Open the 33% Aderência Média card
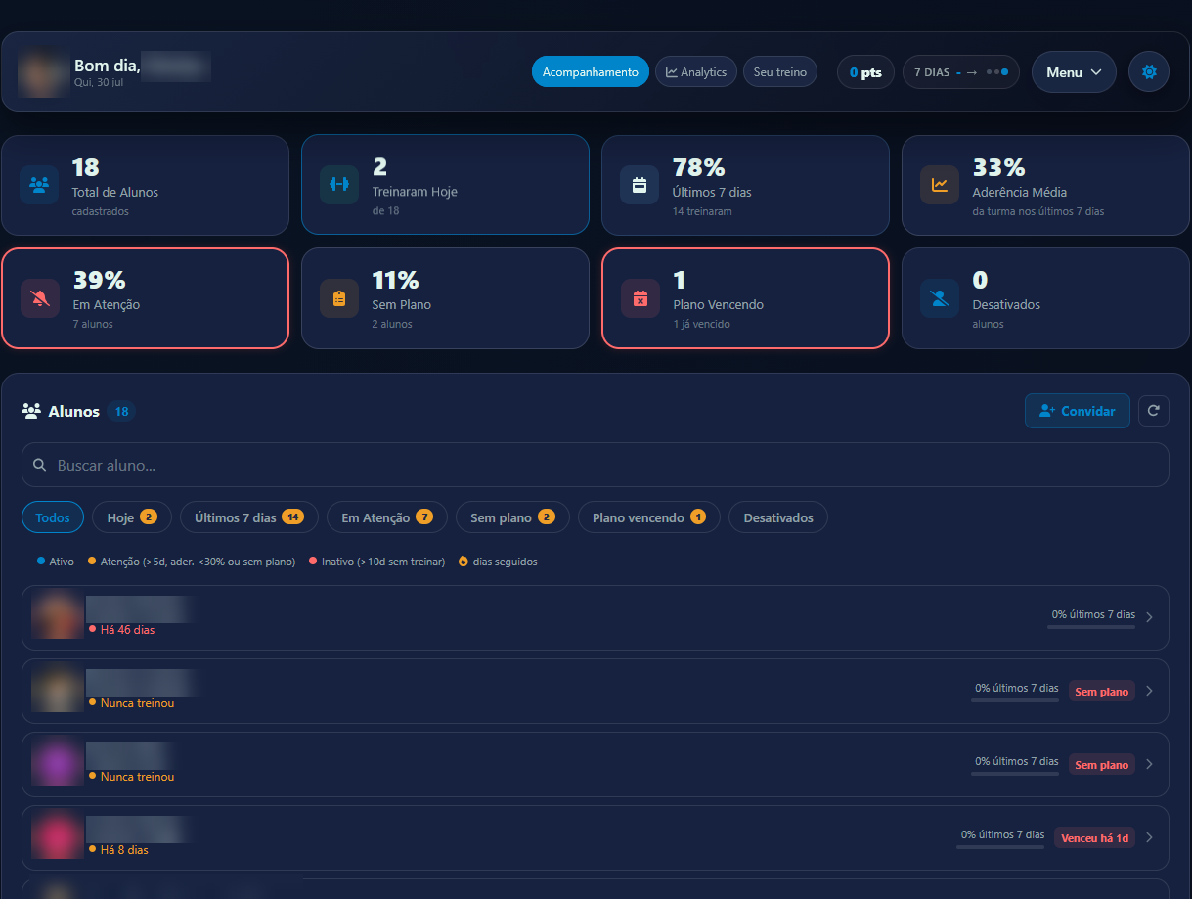The width and height of the screenshot is (1192, 899). point(1045,185)
